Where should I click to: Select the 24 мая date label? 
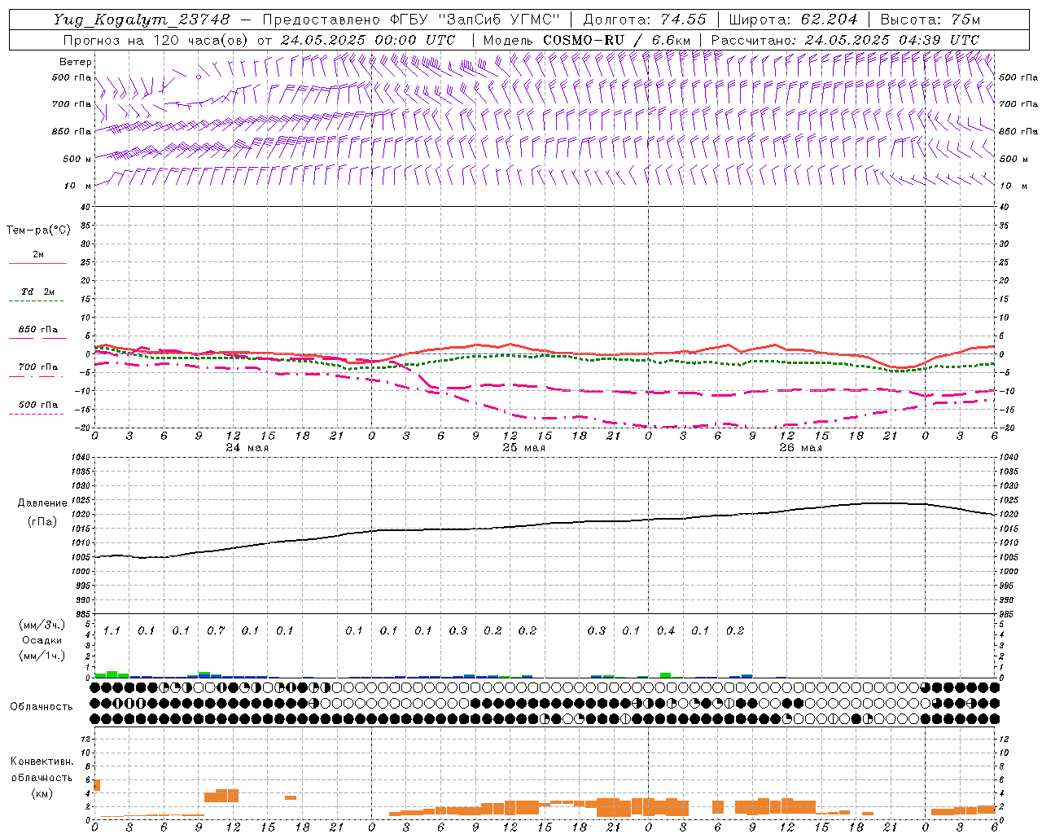pyautogui.click(x=247, y=448)
